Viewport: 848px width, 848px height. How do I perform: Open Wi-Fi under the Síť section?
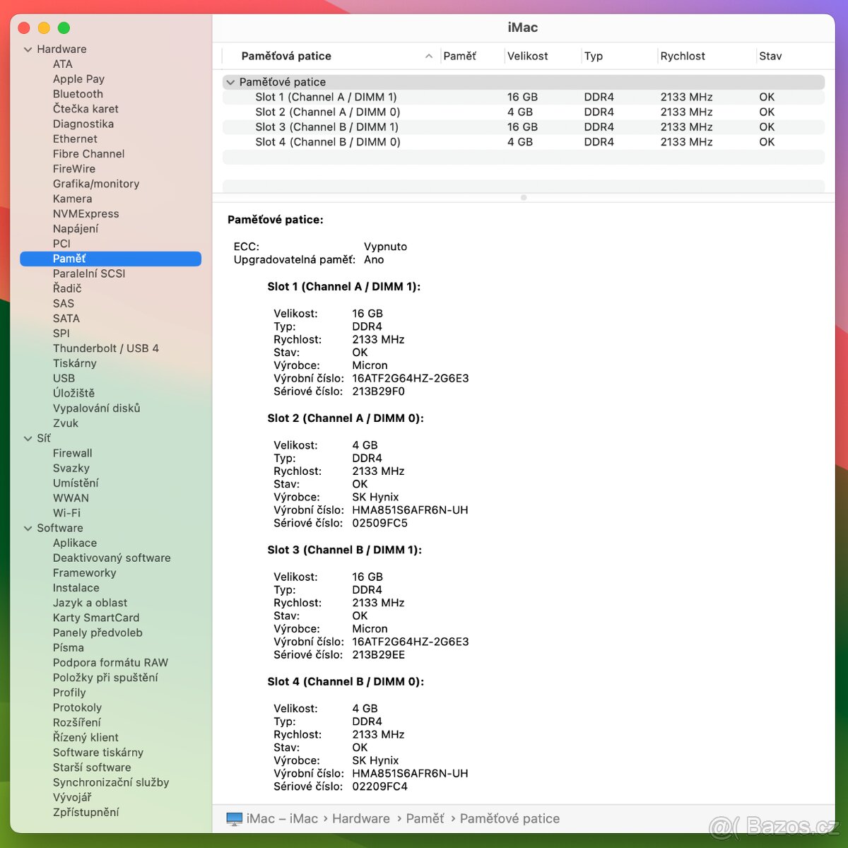[x=67, y=512]
